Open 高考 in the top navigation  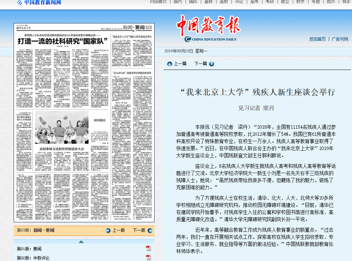[x=254, y=2]
